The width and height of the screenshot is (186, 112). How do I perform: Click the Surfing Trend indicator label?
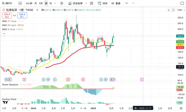(x=9, y=99)
